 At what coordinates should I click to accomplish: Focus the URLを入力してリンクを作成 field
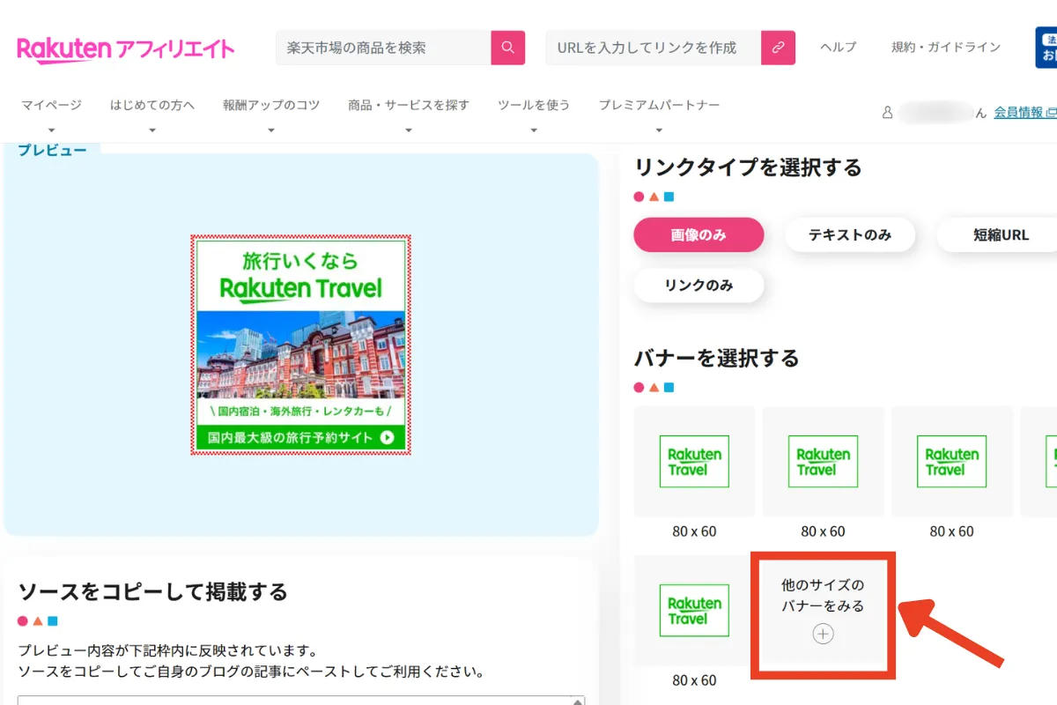tap(654, 48)
